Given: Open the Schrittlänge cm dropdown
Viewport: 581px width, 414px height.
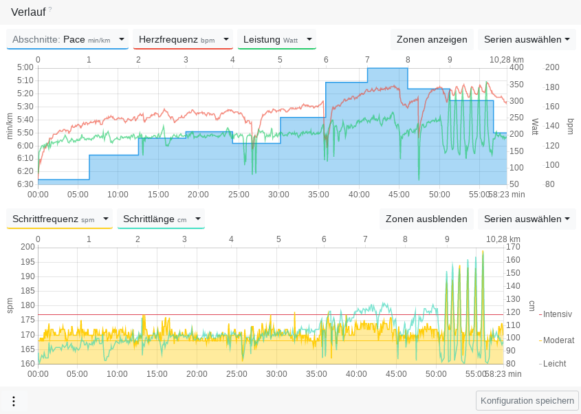Looking at the screenshot, I should 198,219.
